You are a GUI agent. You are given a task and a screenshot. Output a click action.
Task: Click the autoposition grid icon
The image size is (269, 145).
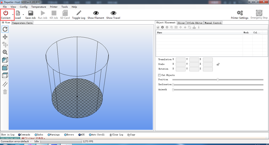point(176,27)
